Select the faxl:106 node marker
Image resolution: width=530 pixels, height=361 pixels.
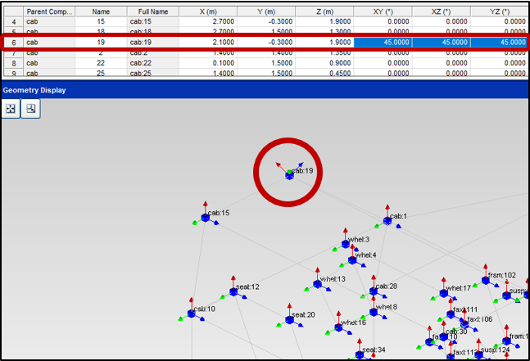tap(464, 324)
